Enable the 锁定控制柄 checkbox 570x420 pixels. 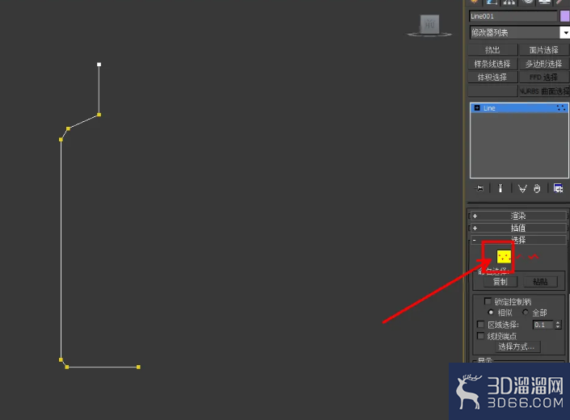point(488,301)
